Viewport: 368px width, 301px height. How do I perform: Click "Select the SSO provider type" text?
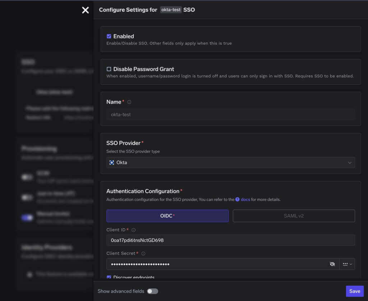pyautogui.click(x=133, y=152)
